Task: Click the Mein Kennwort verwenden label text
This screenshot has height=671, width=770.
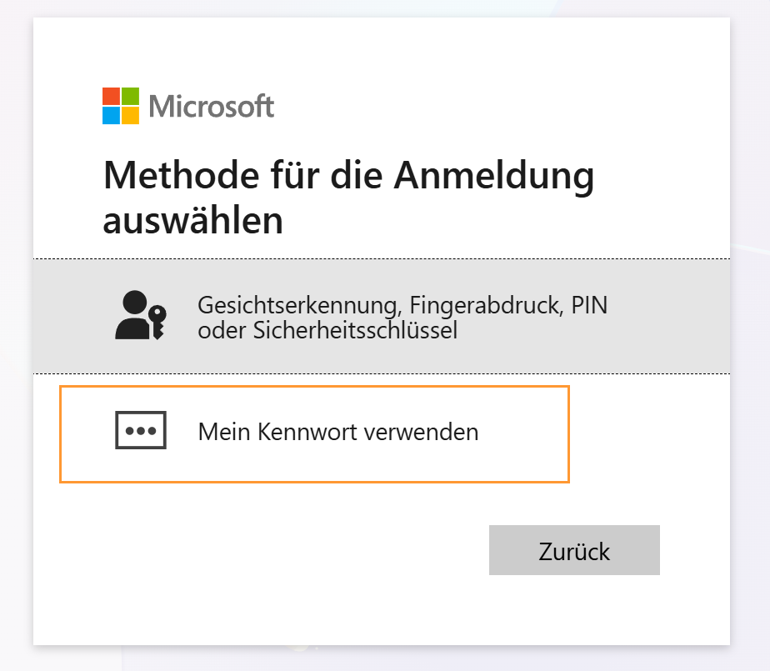Action: click(x=337, y=432)
